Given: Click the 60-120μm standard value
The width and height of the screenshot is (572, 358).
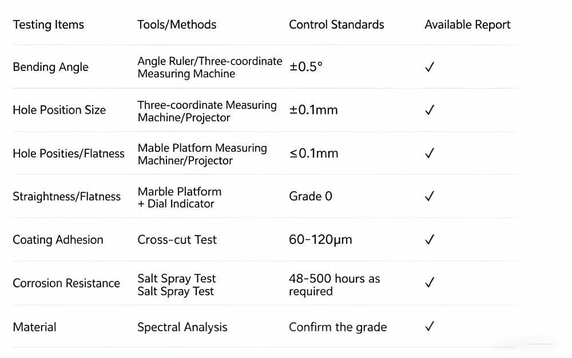Looking at the screenshot, I should click(x=320, y=240).
